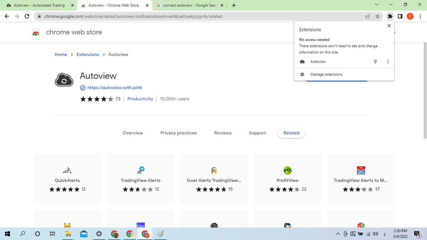427x240 pixels.
Task: Click the chrome web store rainbow logo
Action: point(36,32)
